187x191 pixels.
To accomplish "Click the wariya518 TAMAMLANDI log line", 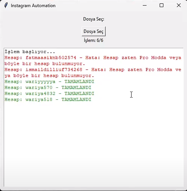I will [x=48, y=99].
